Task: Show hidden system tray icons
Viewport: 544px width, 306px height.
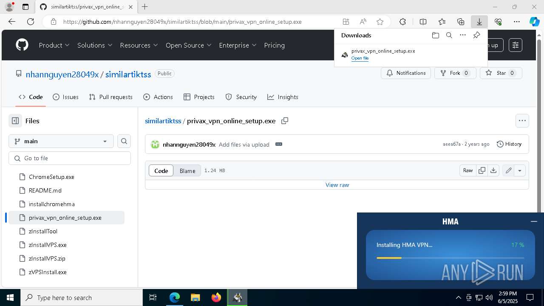Action: pyautogui.click(x=458, y=297)
